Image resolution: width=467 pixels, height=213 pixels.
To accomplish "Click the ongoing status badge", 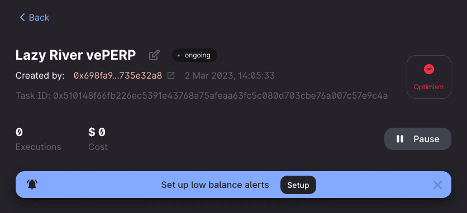I will click(194, 55).
